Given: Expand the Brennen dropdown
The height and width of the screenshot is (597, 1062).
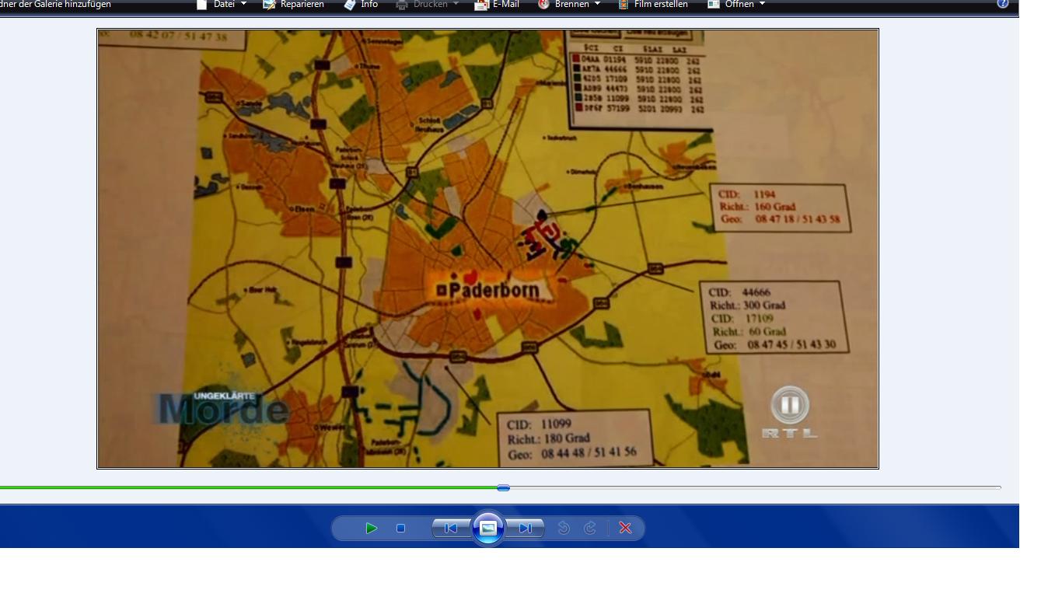Looking at the screenshot, I should (570, 5).
